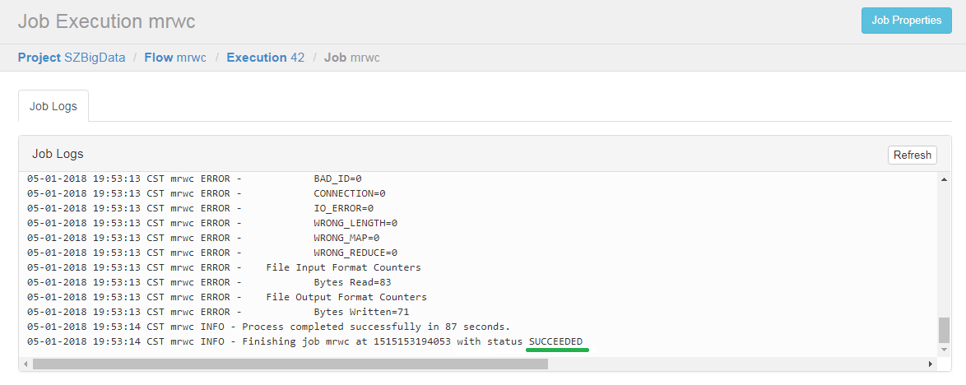Click the log scroll-up arrow
Image resolution: width=966 pixels, height=385 pixels.
click(944, 179)
